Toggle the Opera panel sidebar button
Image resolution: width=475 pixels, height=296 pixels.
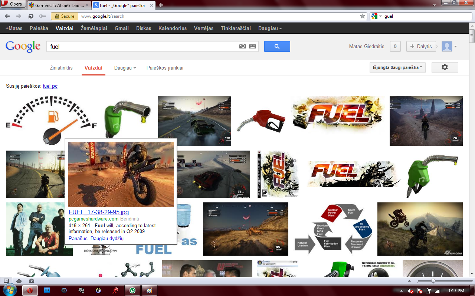[x=6, y=281]
